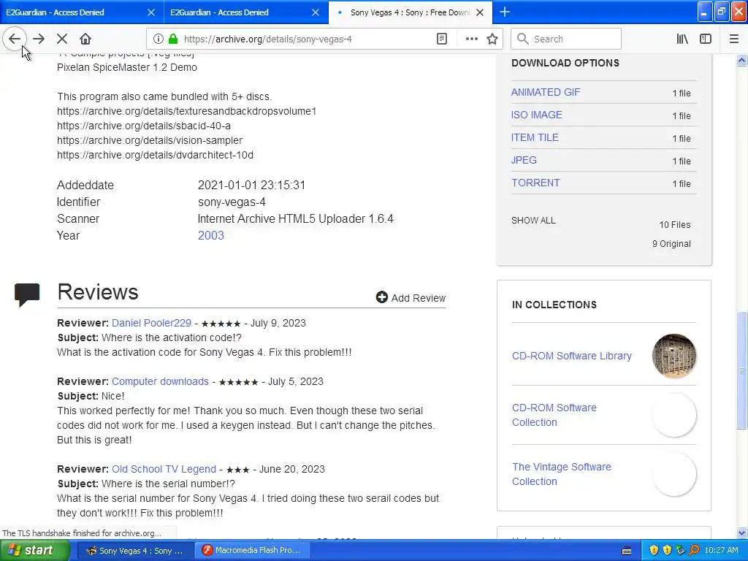Go forward with the forward arrow button
The image size is (748, 561).
coord(39,39)
